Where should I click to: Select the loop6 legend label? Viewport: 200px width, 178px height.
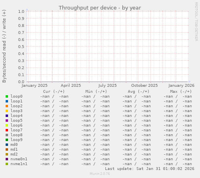[x=16, y=125]
